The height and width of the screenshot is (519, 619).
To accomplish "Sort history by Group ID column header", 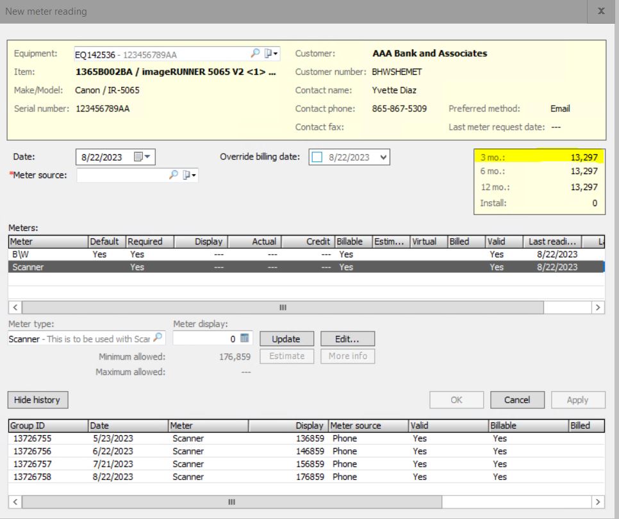I will coord(48,426).
